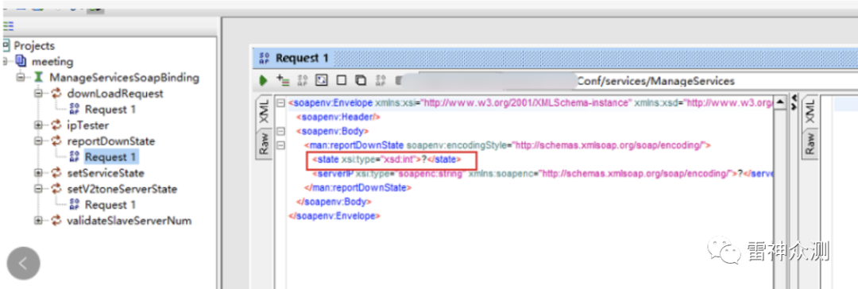This screenshot has width=858, height=289.
Task: Expand the validateSlaveServerNum operation
Action: pyautogui.click(x=38, y=221)
